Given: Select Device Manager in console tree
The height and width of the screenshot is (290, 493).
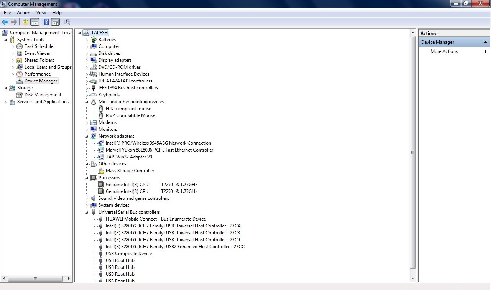Looking at the screenshot, I should (x=41, y=81).
